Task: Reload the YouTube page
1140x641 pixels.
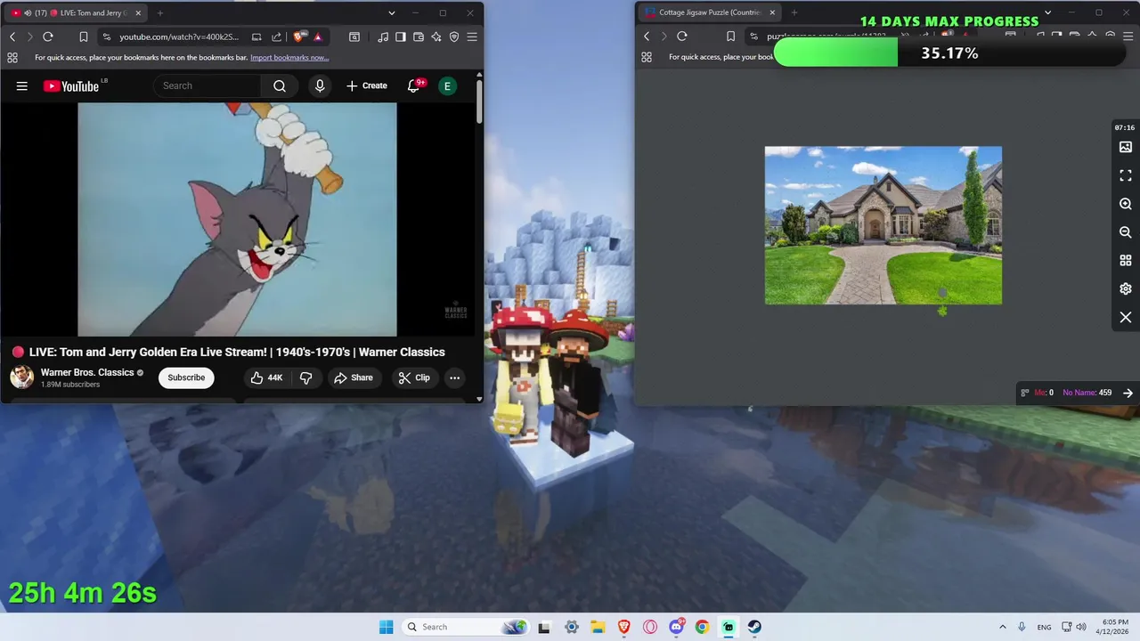Action: click(x=48, y=37)
